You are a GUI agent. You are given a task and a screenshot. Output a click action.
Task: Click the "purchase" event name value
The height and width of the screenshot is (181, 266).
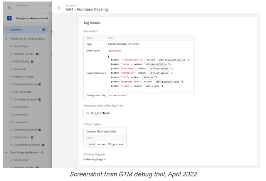point(115,51)
